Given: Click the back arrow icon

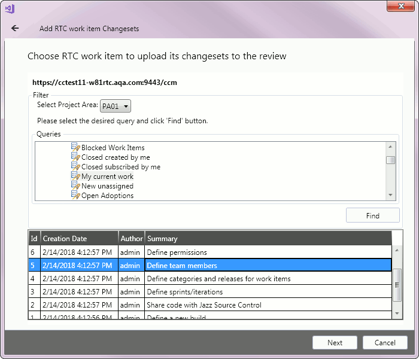Looking at the screenshot, I should (x=15, y=28).
